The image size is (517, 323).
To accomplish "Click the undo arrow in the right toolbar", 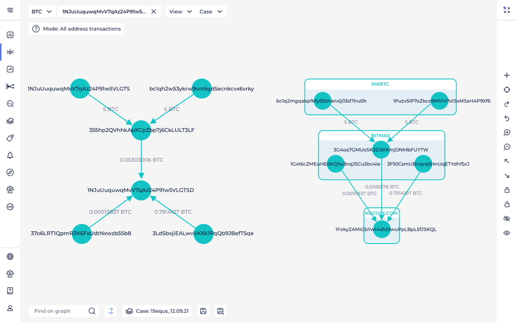I will (x=507, y=119).
